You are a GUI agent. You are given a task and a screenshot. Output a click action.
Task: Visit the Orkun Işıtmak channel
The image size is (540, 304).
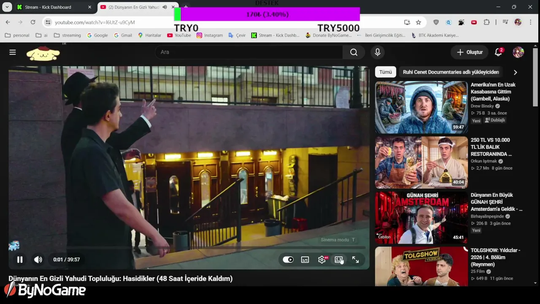484,161
